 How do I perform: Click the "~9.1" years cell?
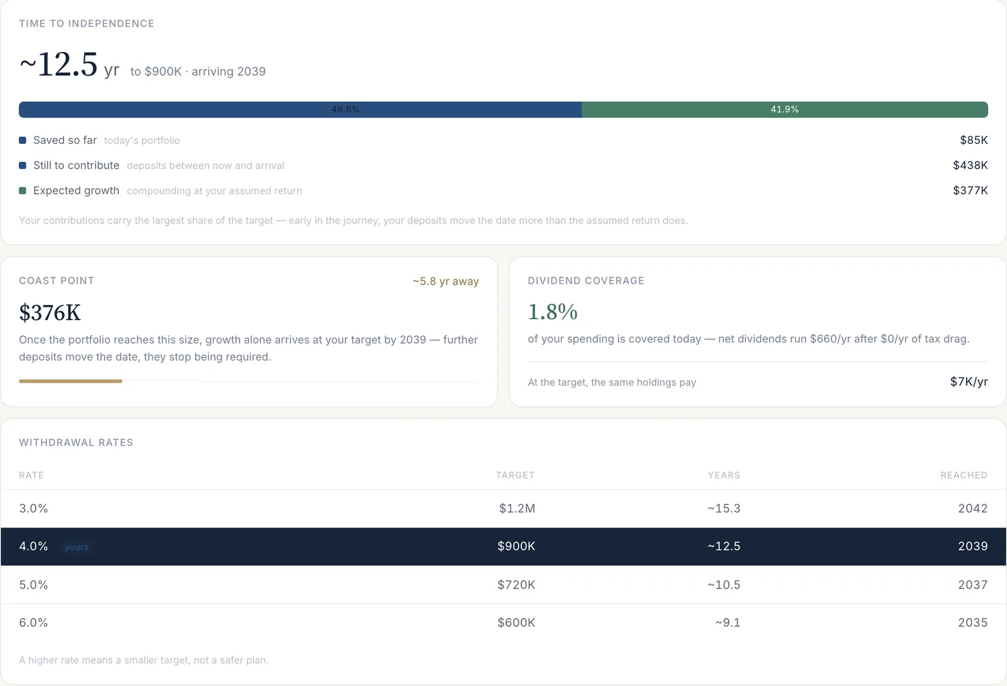point(728,623)
